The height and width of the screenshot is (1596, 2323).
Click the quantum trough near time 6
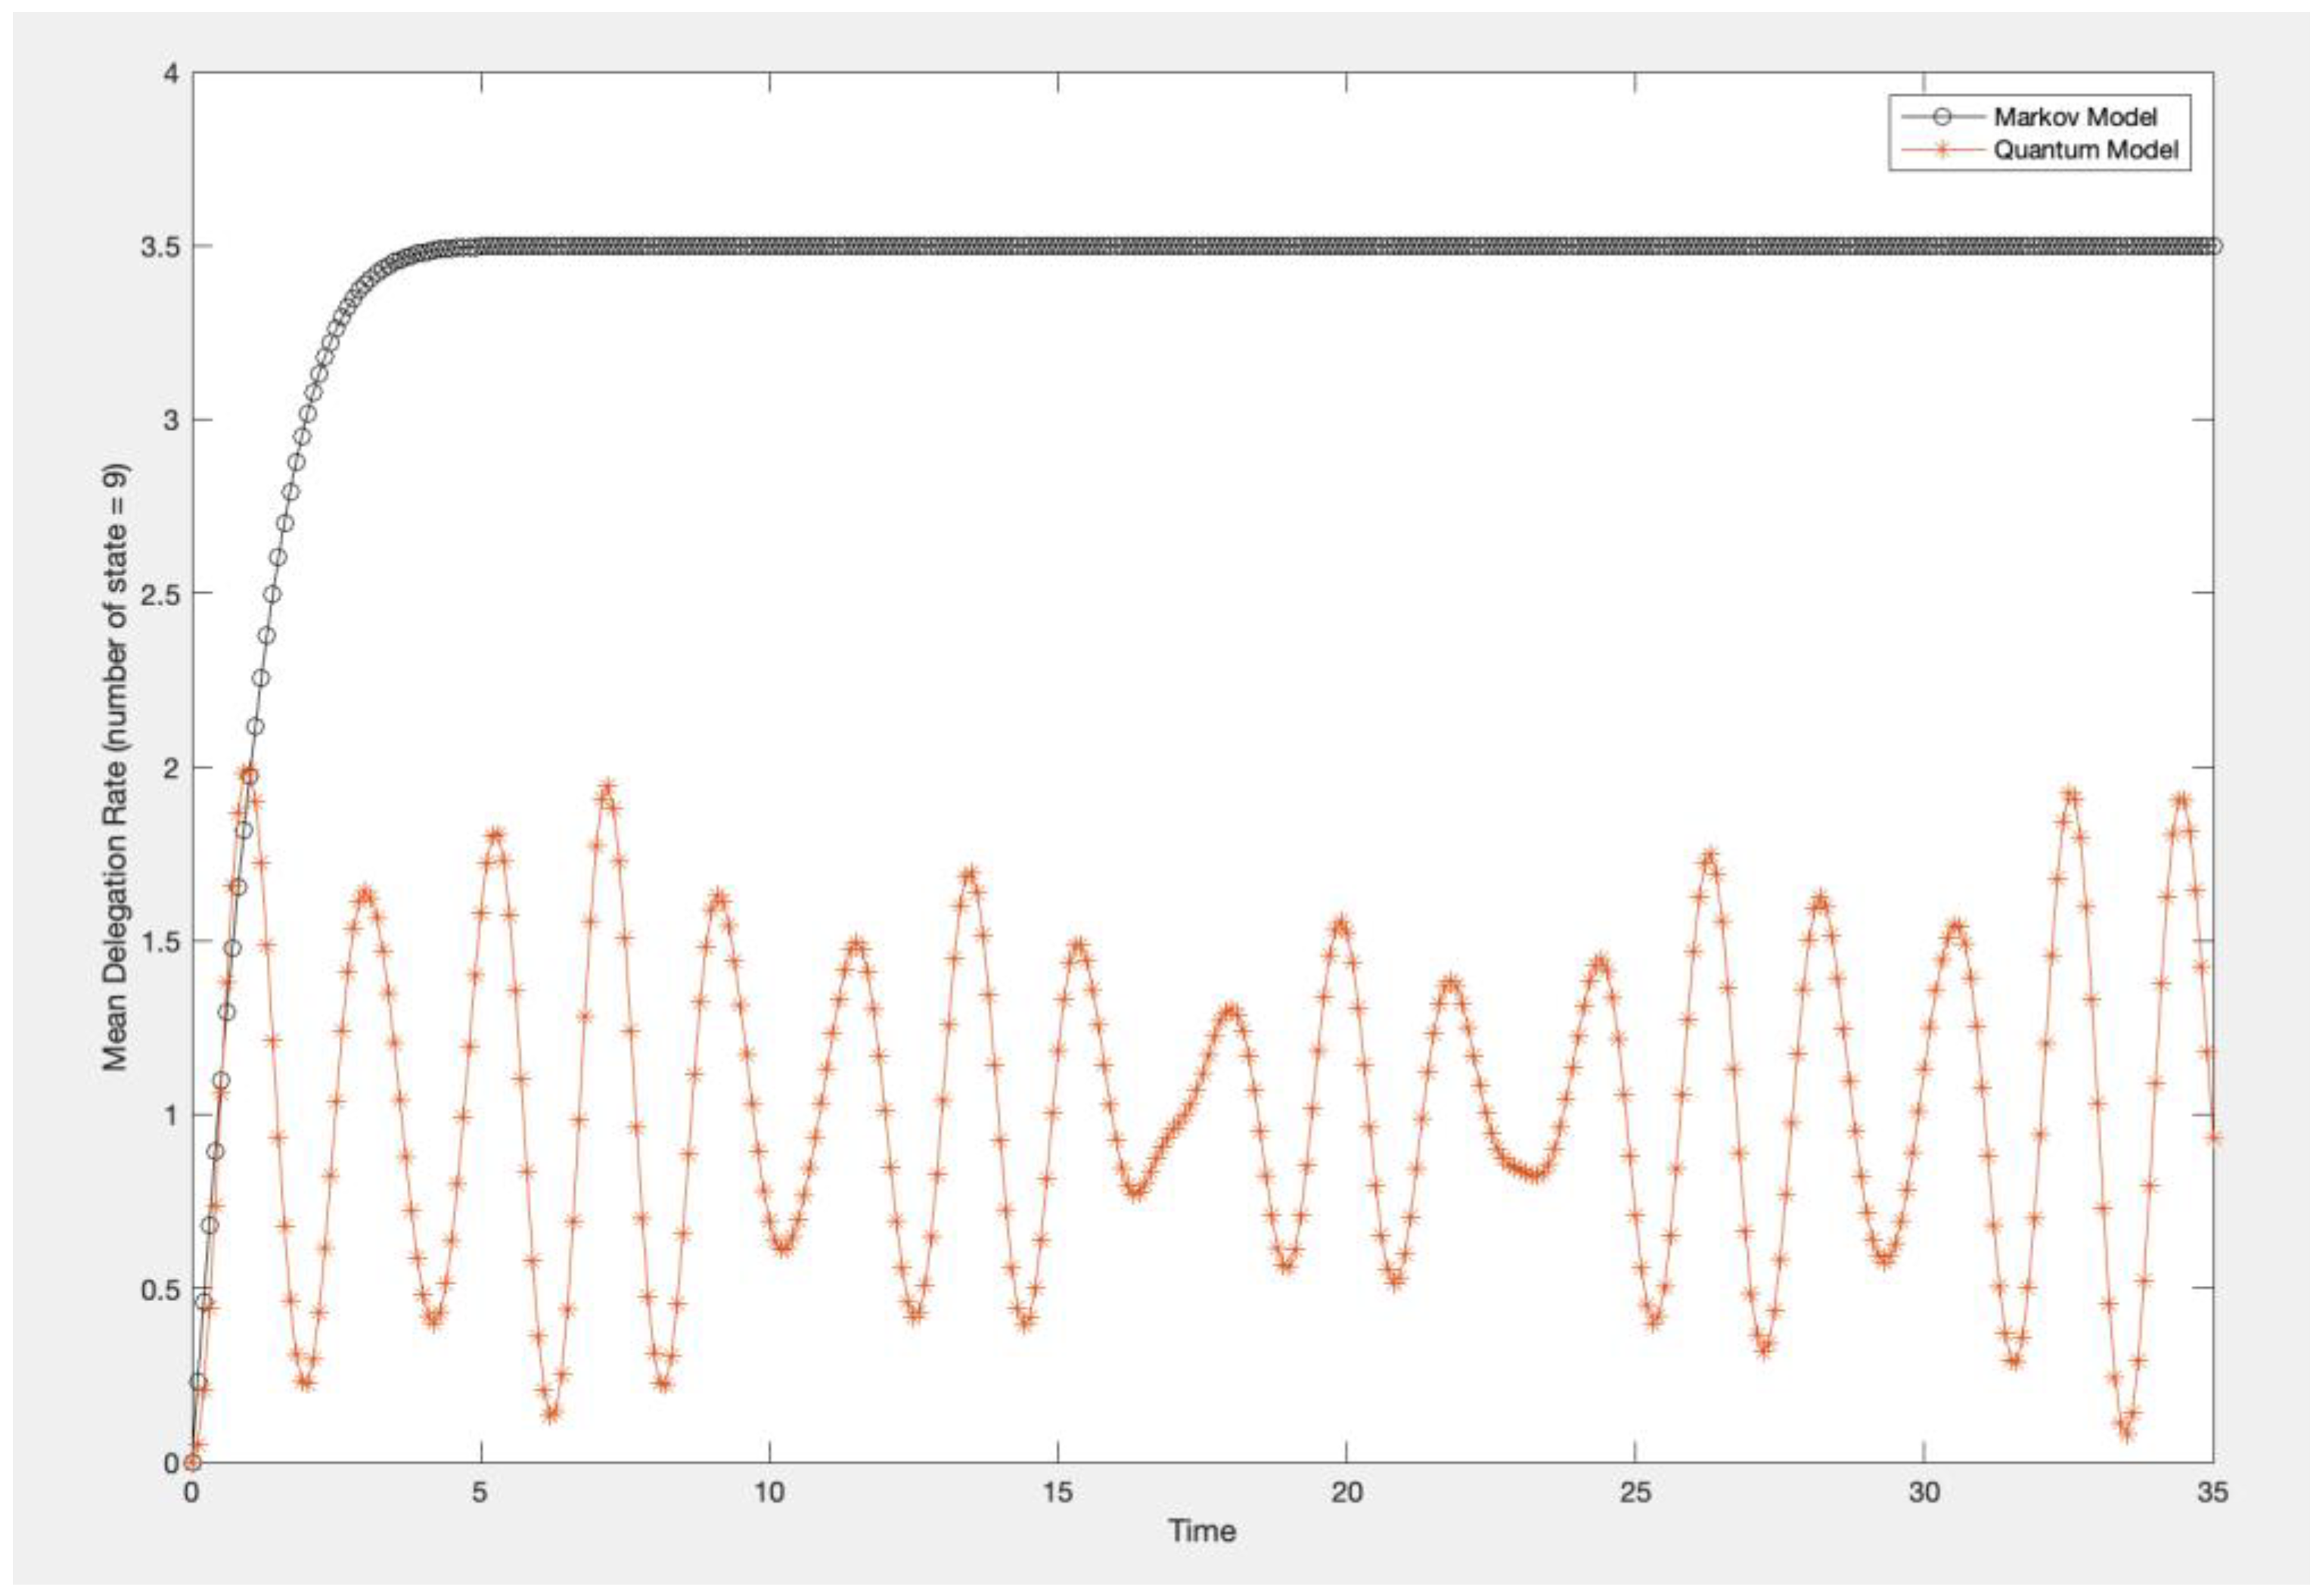551,1414
